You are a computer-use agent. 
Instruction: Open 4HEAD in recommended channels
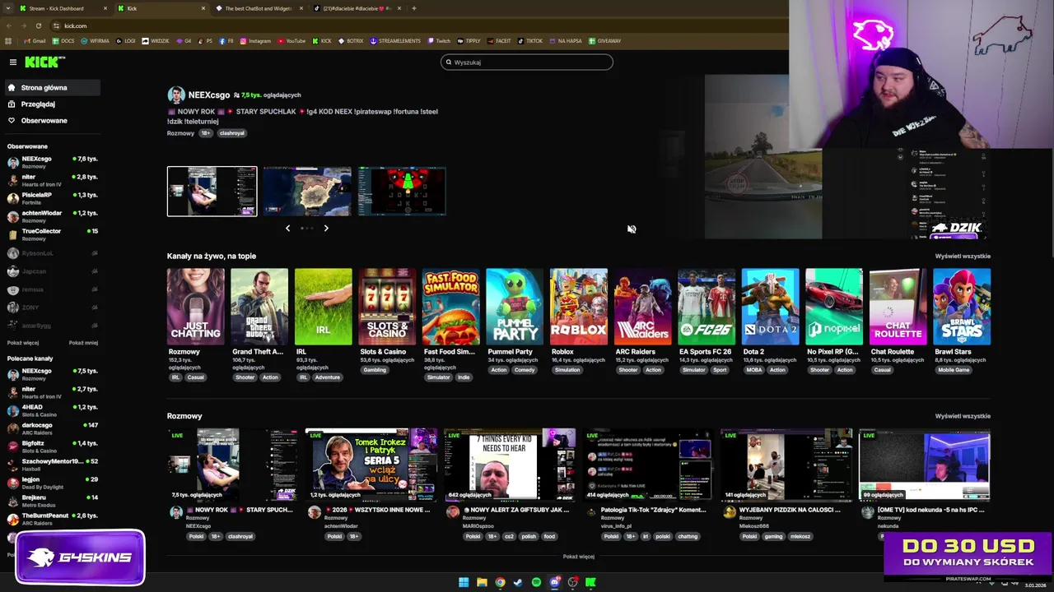[x=52, y=410]
